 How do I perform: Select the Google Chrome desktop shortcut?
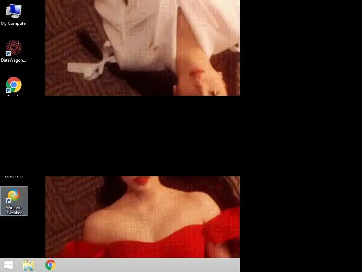click(x=14, y=85)
